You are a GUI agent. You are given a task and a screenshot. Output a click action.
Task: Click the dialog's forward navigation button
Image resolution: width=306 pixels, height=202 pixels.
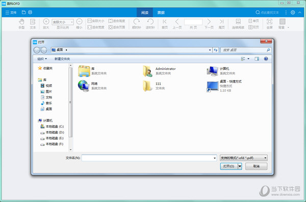(44, 50)
